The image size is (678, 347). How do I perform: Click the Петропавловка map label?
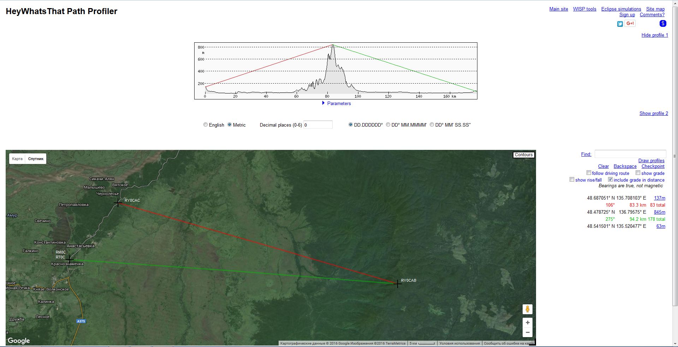[73, 205]
